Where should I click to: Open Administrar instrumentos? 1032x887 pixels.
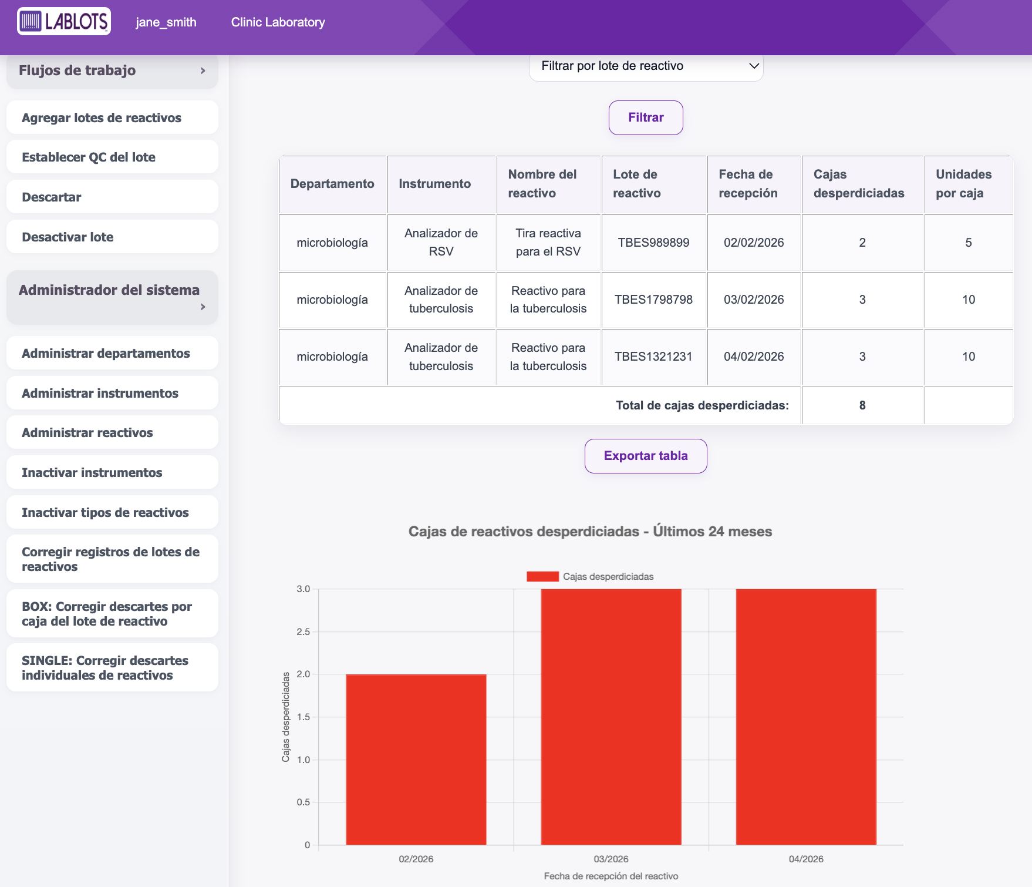pyautogui.click(x=112, y=393)
